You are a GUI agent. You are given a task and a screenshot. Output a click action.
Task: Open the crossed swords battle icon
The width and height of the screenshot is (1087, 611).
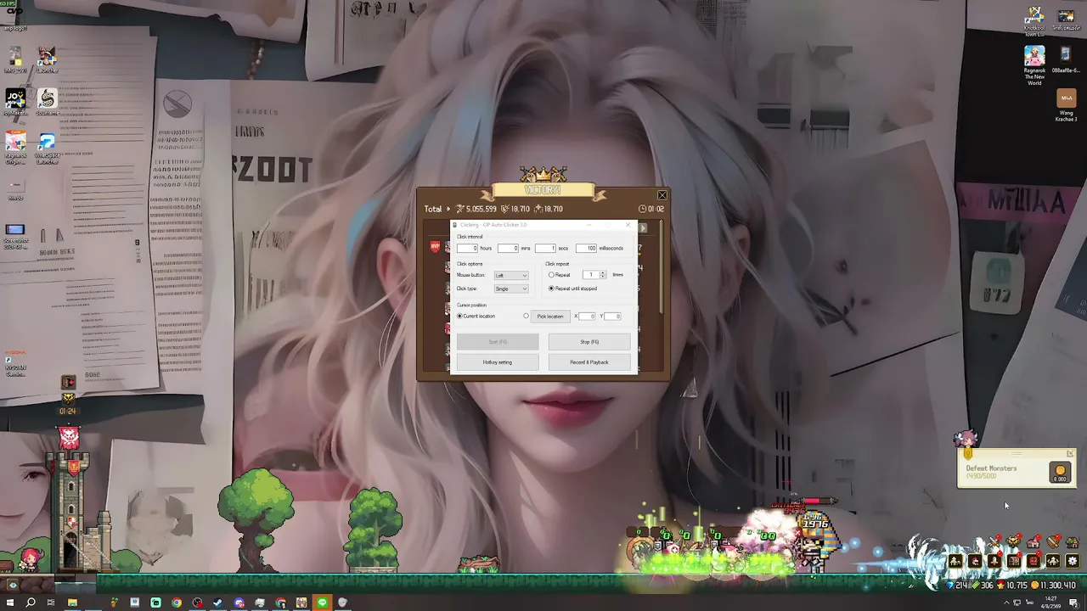(x=994, y=541)
